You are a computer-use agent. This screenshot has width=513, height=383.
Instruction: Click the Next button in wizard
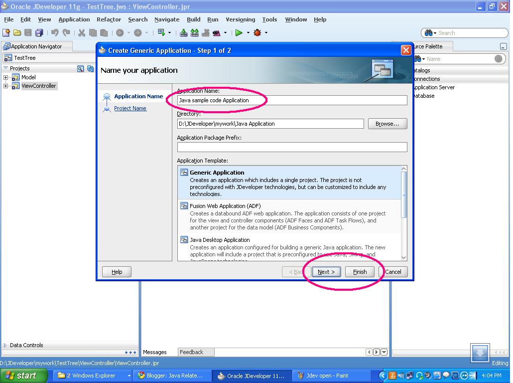326,272
